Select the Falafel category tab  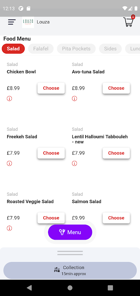pos(41,49)
